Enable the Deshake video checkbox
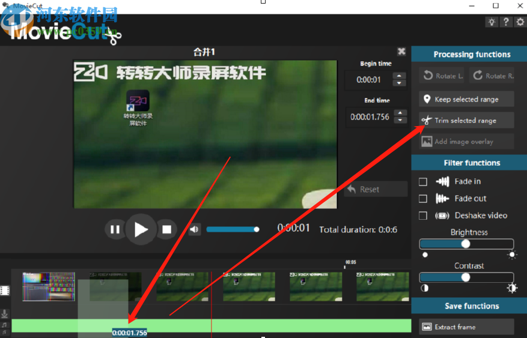The width and height of the screenshot is (527, 338). pyautogui.click(x=423, y=216)
